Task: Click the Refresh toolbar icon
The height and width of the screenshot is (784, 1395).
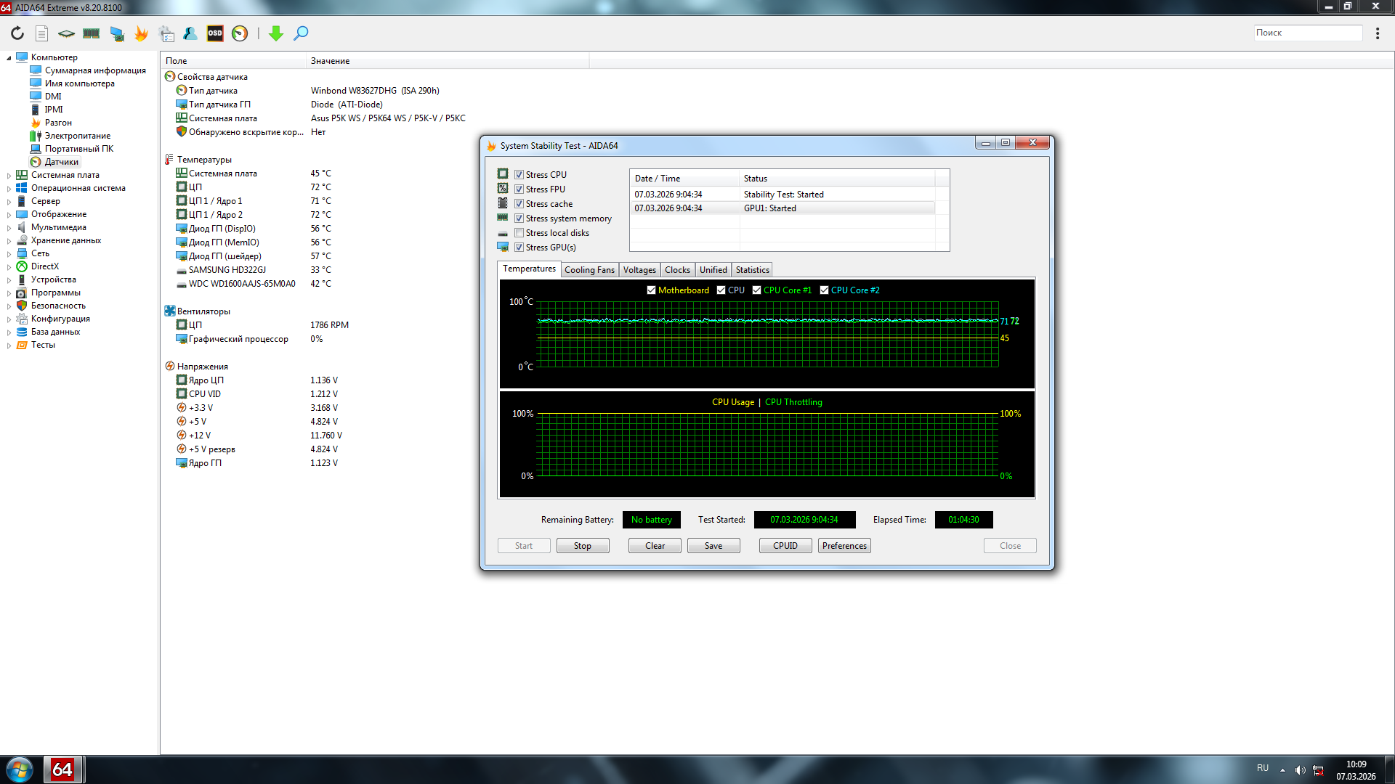Action: [17, 33]
